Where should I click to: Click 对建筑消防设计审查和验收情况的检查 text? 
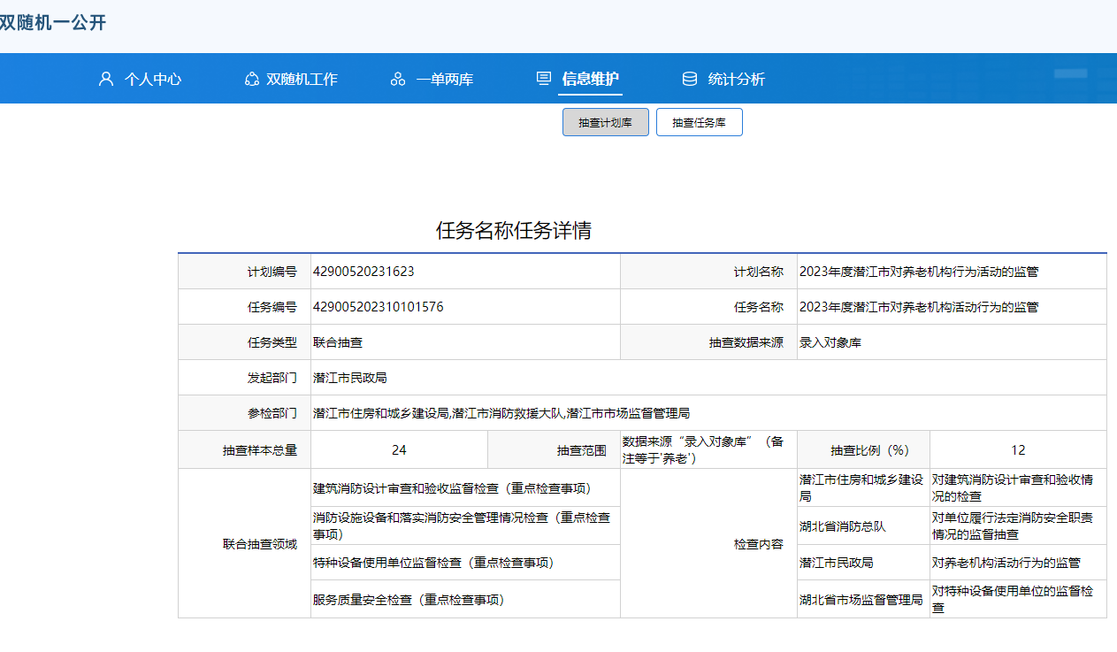(1013, 487)
